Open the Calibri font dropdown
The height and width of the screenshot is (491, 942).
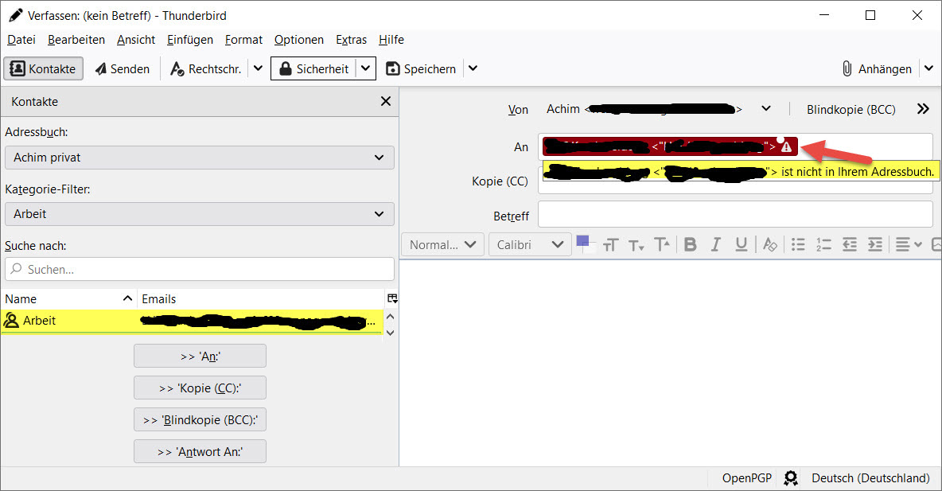(529, 244)
